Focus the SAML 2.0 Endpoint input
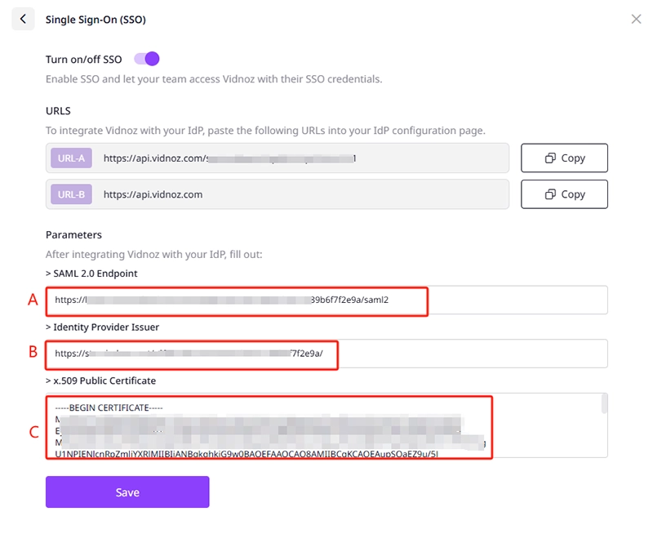This screenshot has width=653, height=534. coord(326,300)
